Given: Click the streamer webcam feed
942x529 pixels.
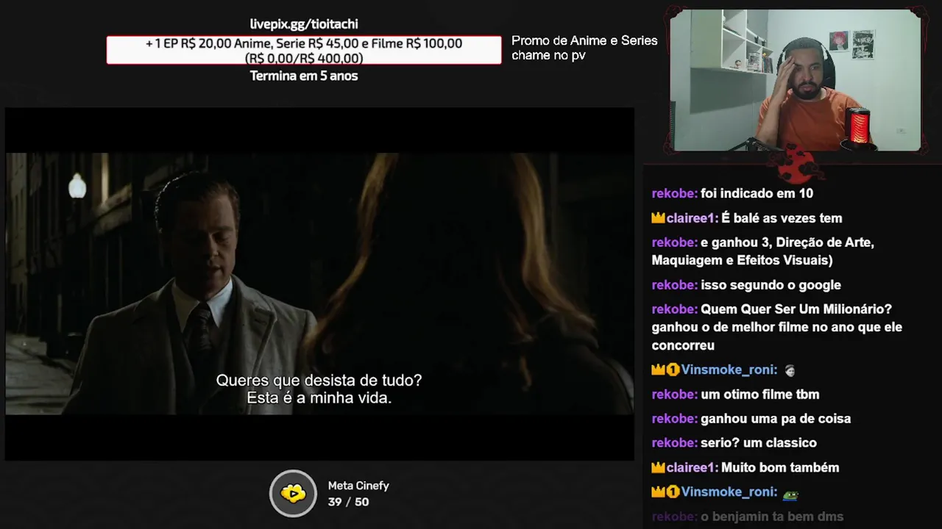Looking at the screenshot, I should click(x=796, y=80).
